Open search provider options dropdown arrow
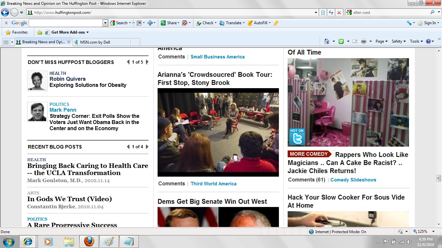 [x=438, y=13]
